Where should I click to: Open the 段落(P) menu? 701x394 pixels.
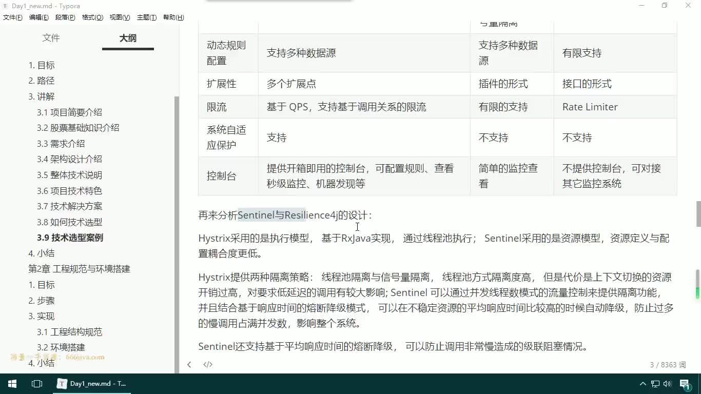65,17
